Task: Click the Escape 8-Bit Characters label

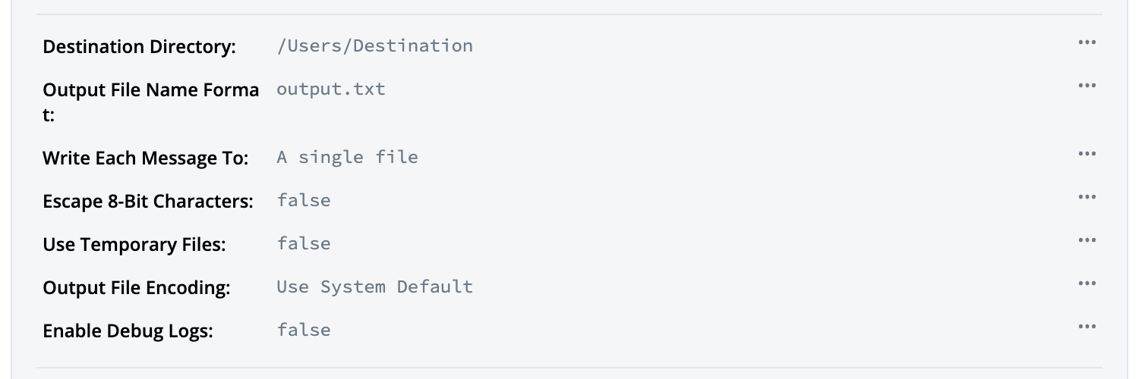Action: pos(147,202)
